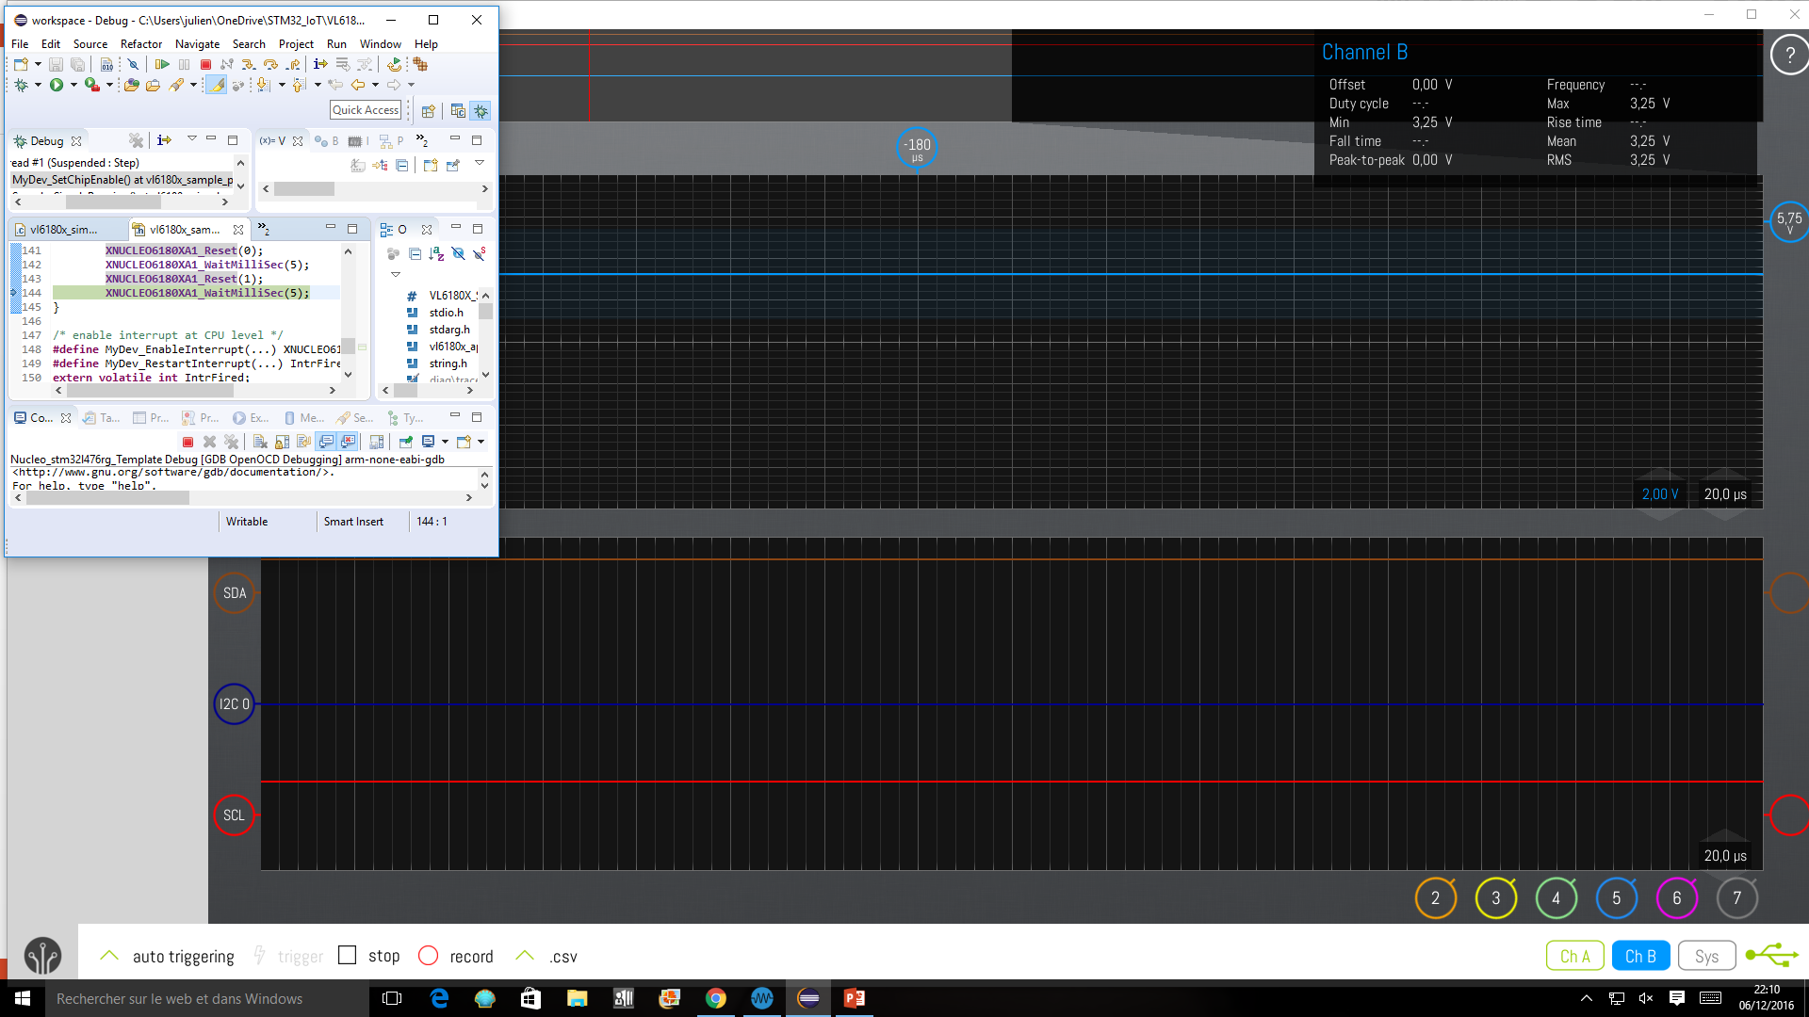Click the green Run icon
The width and height of the screenshot is (1809, 1017).
coord(57,85)
